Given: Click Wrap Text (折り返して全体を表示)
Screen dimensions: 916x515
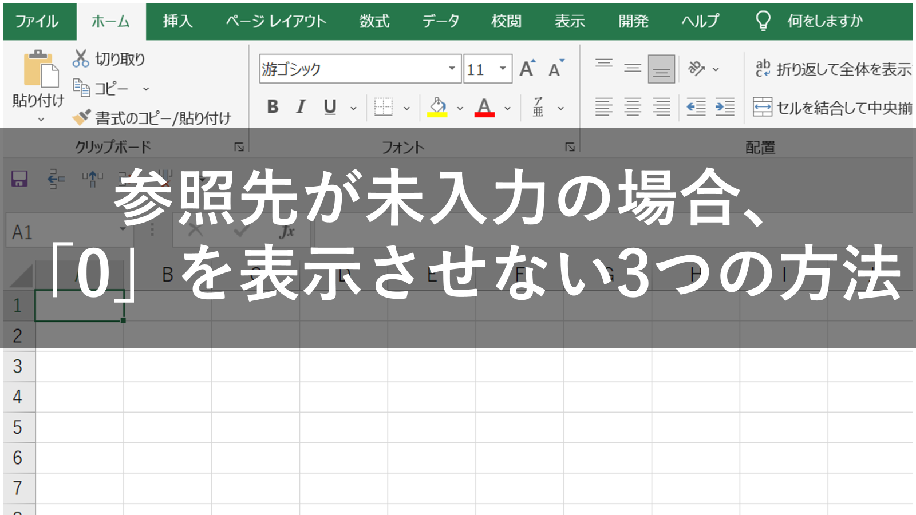Looking at the screenshot, I should [x=833, y=69].
